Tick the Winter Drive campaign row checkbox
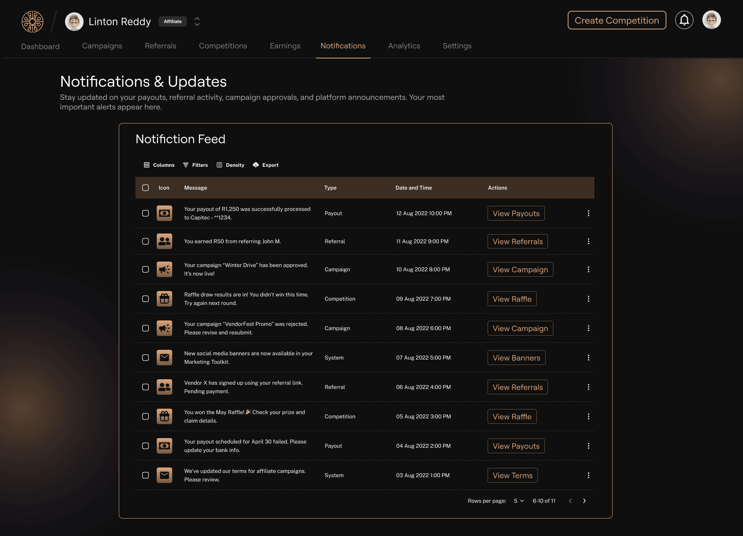This screenshot has height=536, width=743. pos(146,269)
